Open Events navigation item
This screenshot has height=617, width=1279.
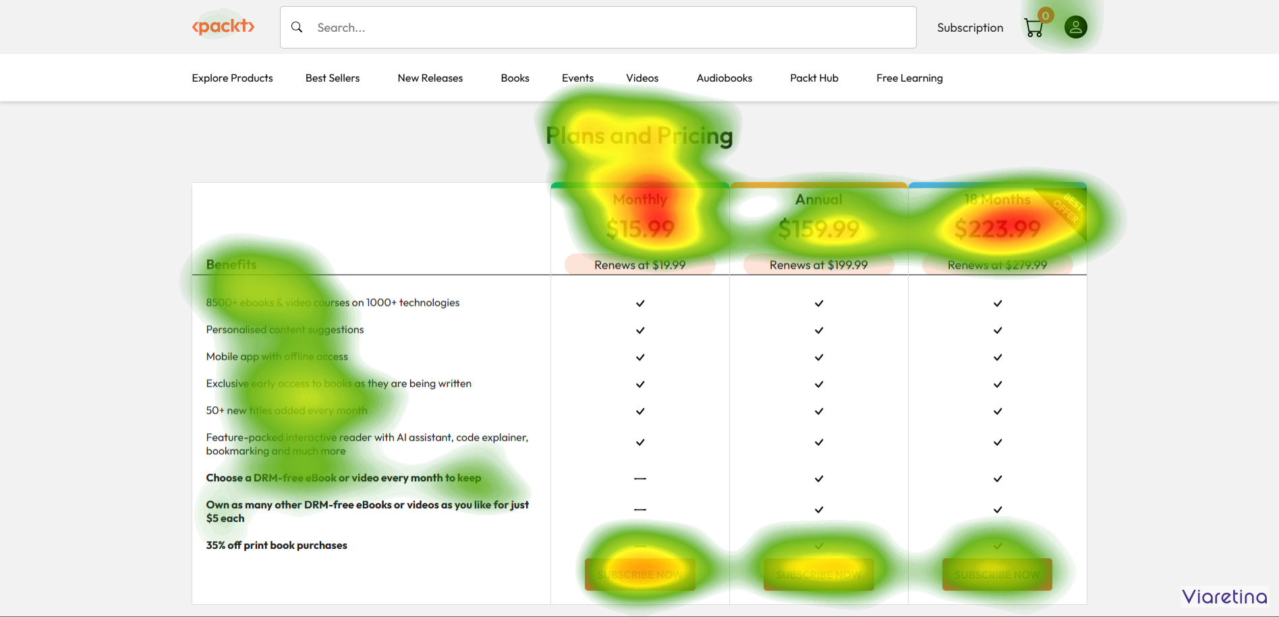coord(578,78)
